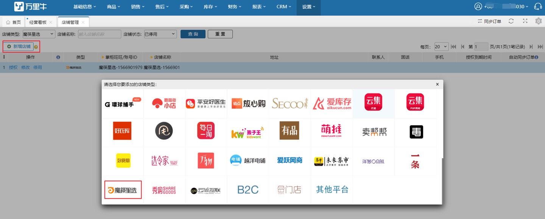Click the 停用 link in row 1

[x=37, y=67]
